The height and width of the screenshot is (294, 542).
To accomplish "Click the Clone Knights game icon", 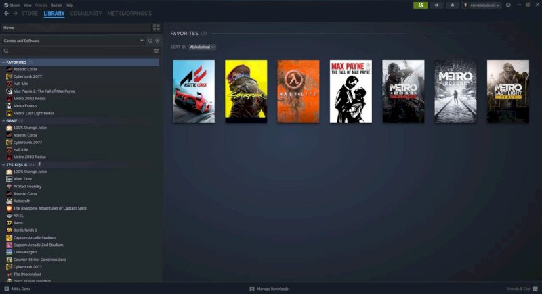I will point(9,252).
